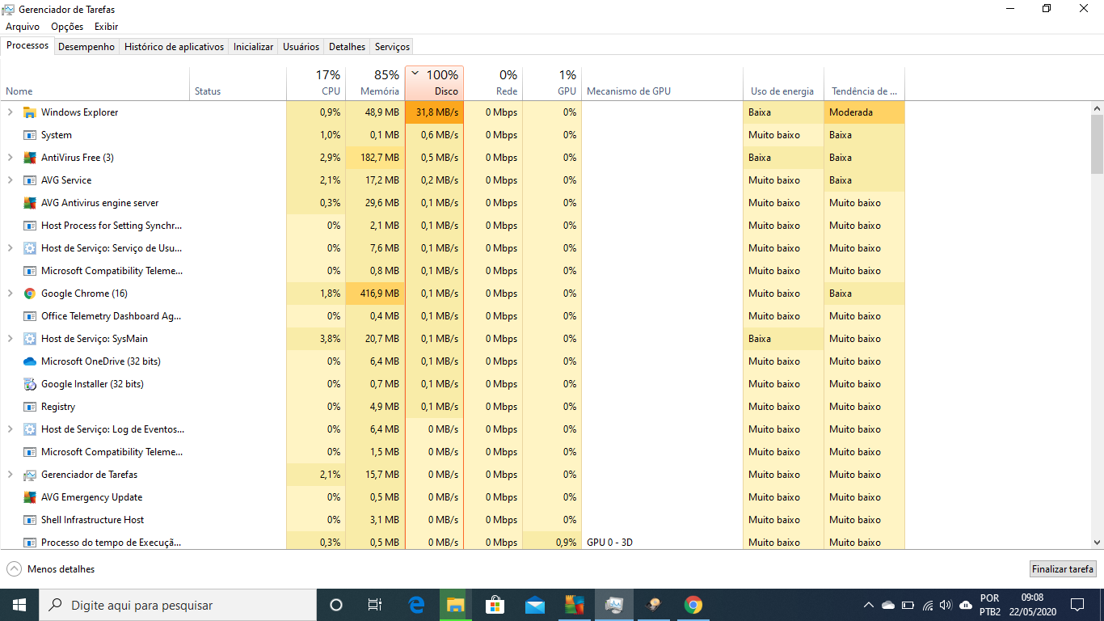Screen dimensions: 1104x621
Task: Expand Host de Serviço: SysMain group
Action: [x=10, y=339]
